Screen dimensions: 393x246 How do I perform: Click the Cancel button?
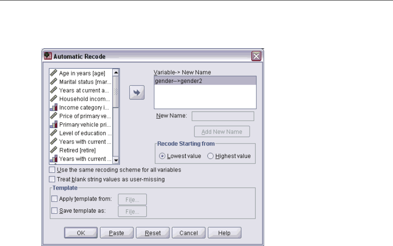189,233
